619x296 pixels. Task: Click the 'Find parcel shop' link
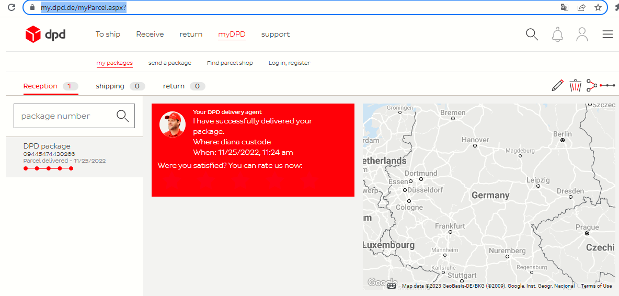(230, 63)
